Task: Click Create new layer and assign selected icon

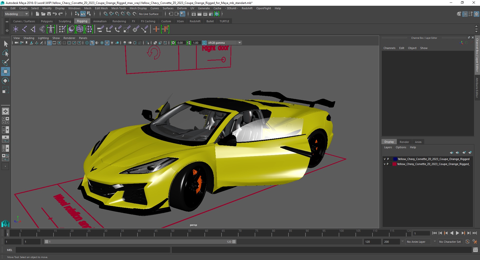Action: point(470,152)
